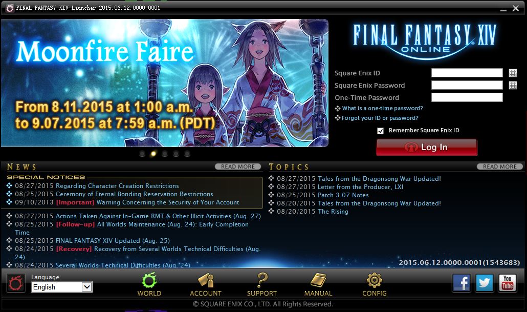The width and height of the screenshot is (527, 312).
Task: Open software keyboard for Square Enix Password
Action: click(513, 85)
